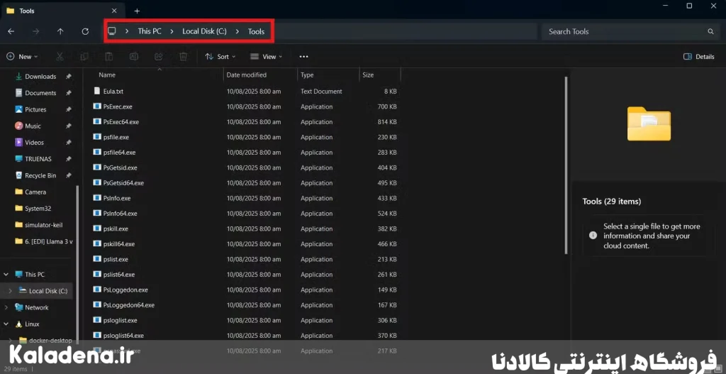
Task: Select PsLoggedon.exe file icon
Action: tap(96, 290)
